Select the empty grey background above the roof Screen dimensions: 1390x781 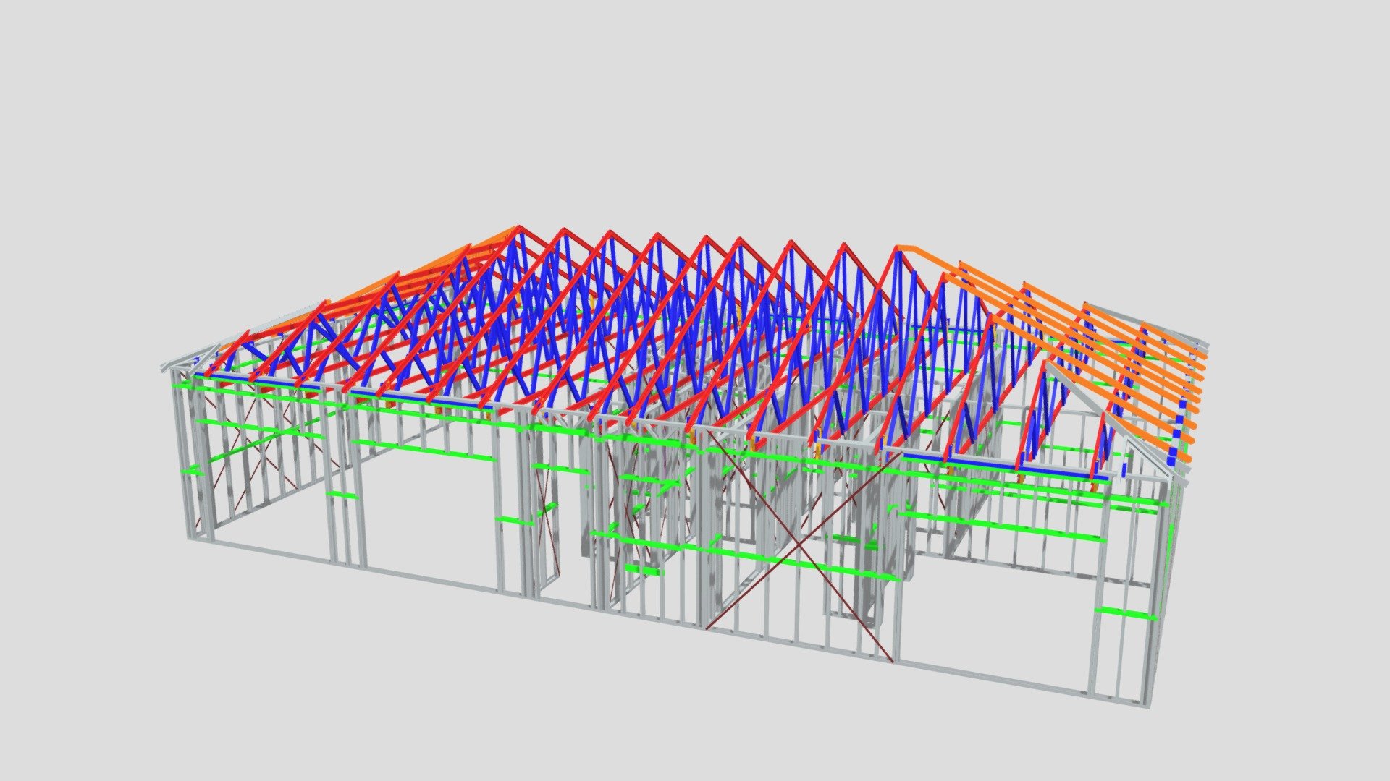pyautogui.click(x=695, y=108)
